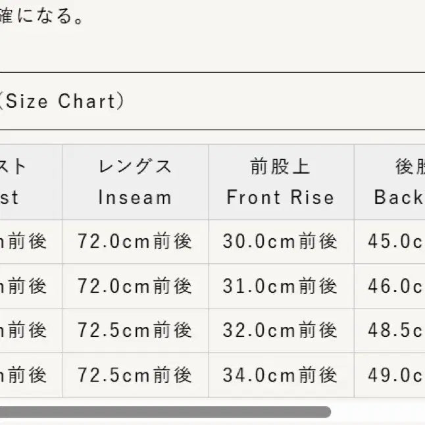The width and height of the screenshot is (425, 425).
Task: Click the empty scrollbar track right of the thumb
Action: coord(378,412)
